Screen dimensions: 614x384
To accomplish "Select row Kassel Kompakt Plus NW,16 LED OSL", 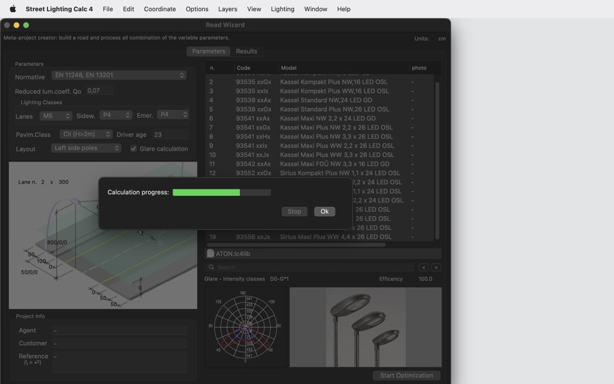I will pos(319,82).
